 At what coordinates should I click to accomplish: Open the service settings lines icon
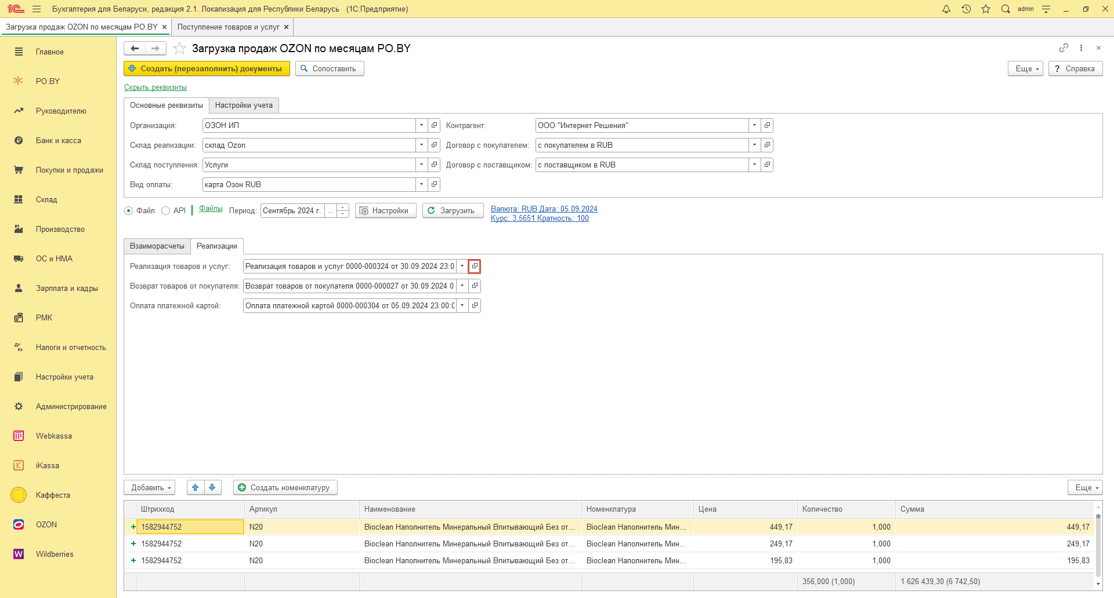coord(1046,9)
